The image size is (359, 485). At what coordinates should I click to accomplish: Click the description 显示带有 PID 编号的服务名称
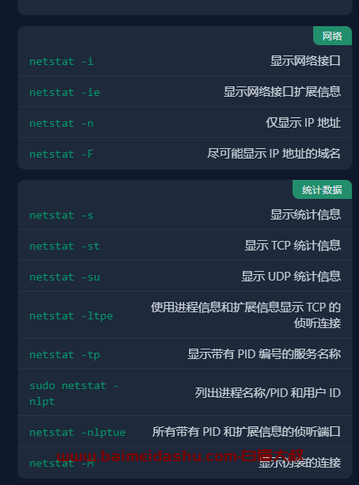(x=264, y=354)
